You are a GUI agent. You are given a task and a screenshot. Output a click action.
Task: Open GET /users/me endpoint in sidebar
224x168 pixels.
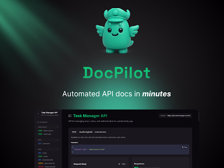tap(44, 144)
